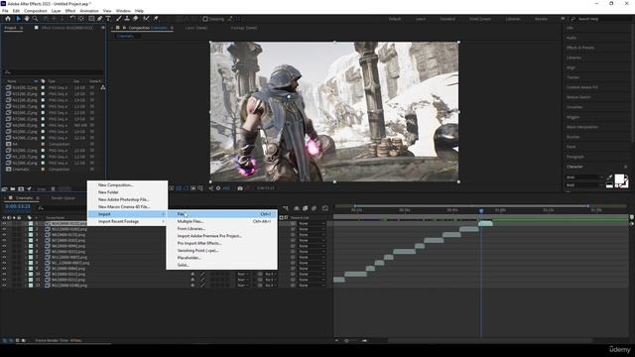The width and height of the screenshot is (635, 357).
Task: Click the eyedropper icon in Character panel
Action: point(610,178)
